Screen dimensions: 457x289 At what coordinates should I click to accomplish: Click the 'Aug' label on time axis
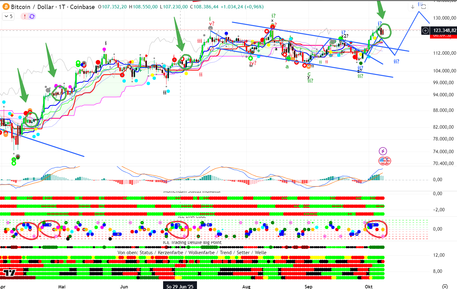coord(246,287)
